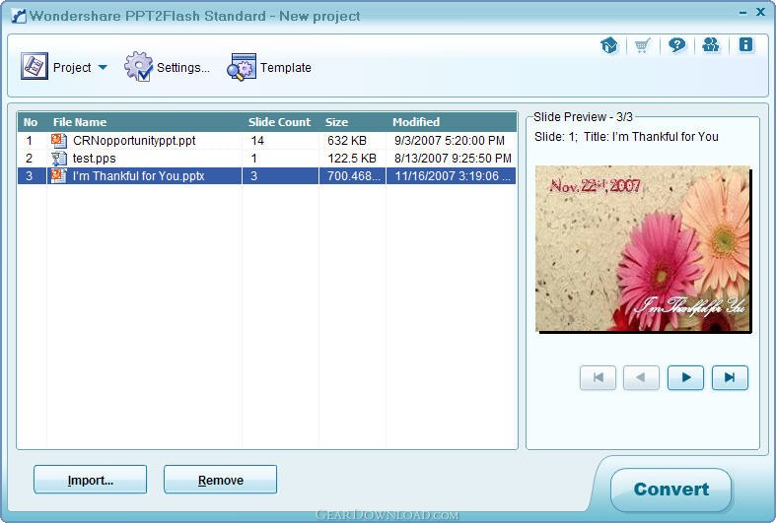This screenshot has width=776, height=523.
Task: Click the Import... button
Action: click(x=90, y=480)
